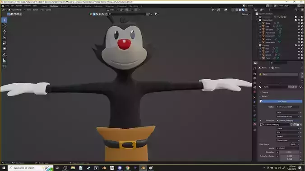Collapse the Clothing collection in outliner

click(257, 45)
